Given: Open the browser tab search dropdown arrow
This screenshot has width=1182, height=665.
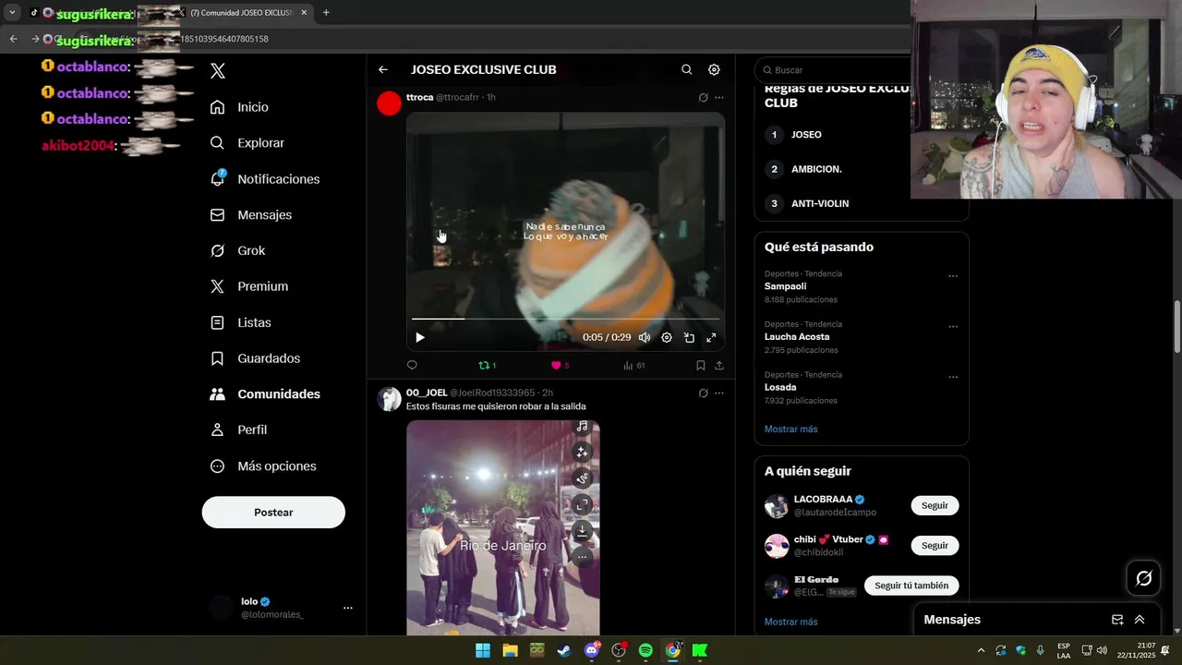Looking at the screenshot, I should 12,13.
